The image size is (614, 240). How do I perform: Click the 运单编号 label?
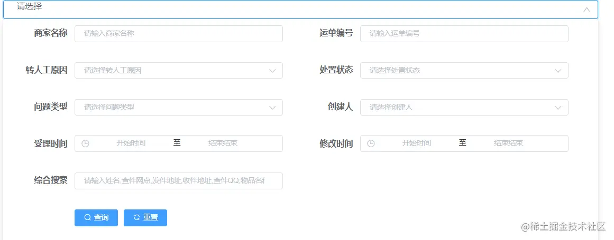coord(336,33)
